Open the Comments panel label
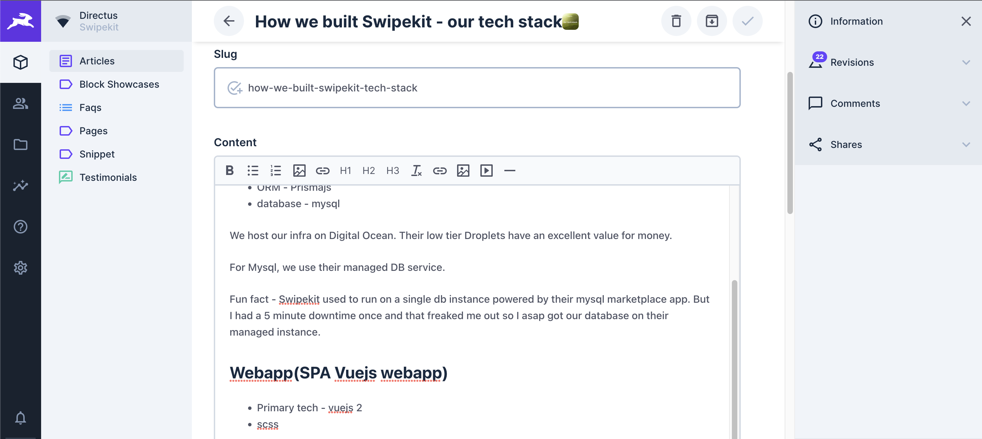Viewport: 982px width, 439px height. pos(855,104)
